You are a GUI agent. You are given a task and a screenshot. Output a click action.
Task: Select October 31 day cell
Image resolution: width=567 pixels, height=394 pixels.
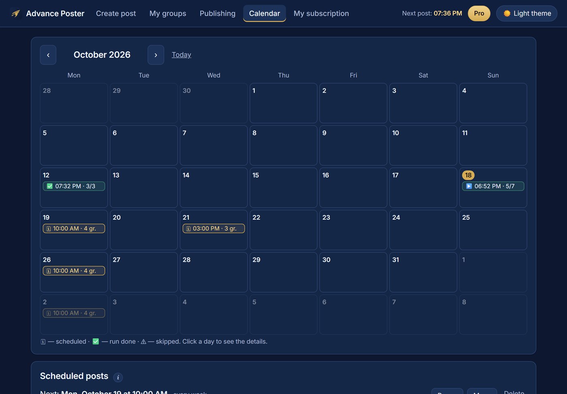coord(423,273)
